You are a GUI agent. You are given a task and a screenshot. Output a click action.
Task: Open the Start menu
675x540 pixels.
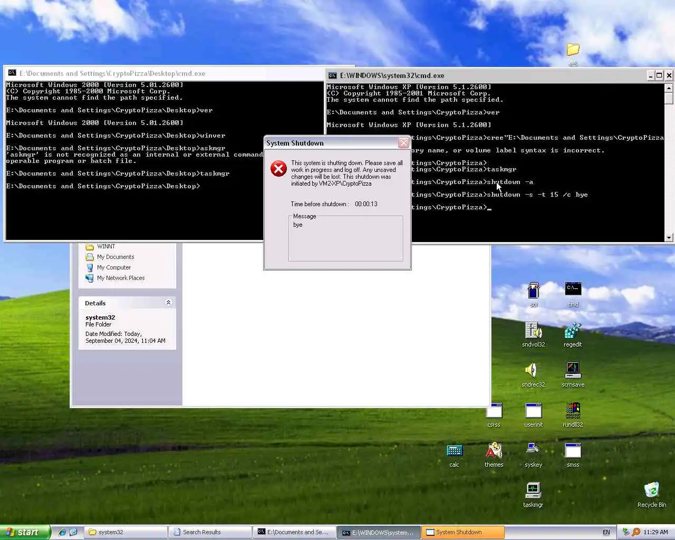(25, 532)
